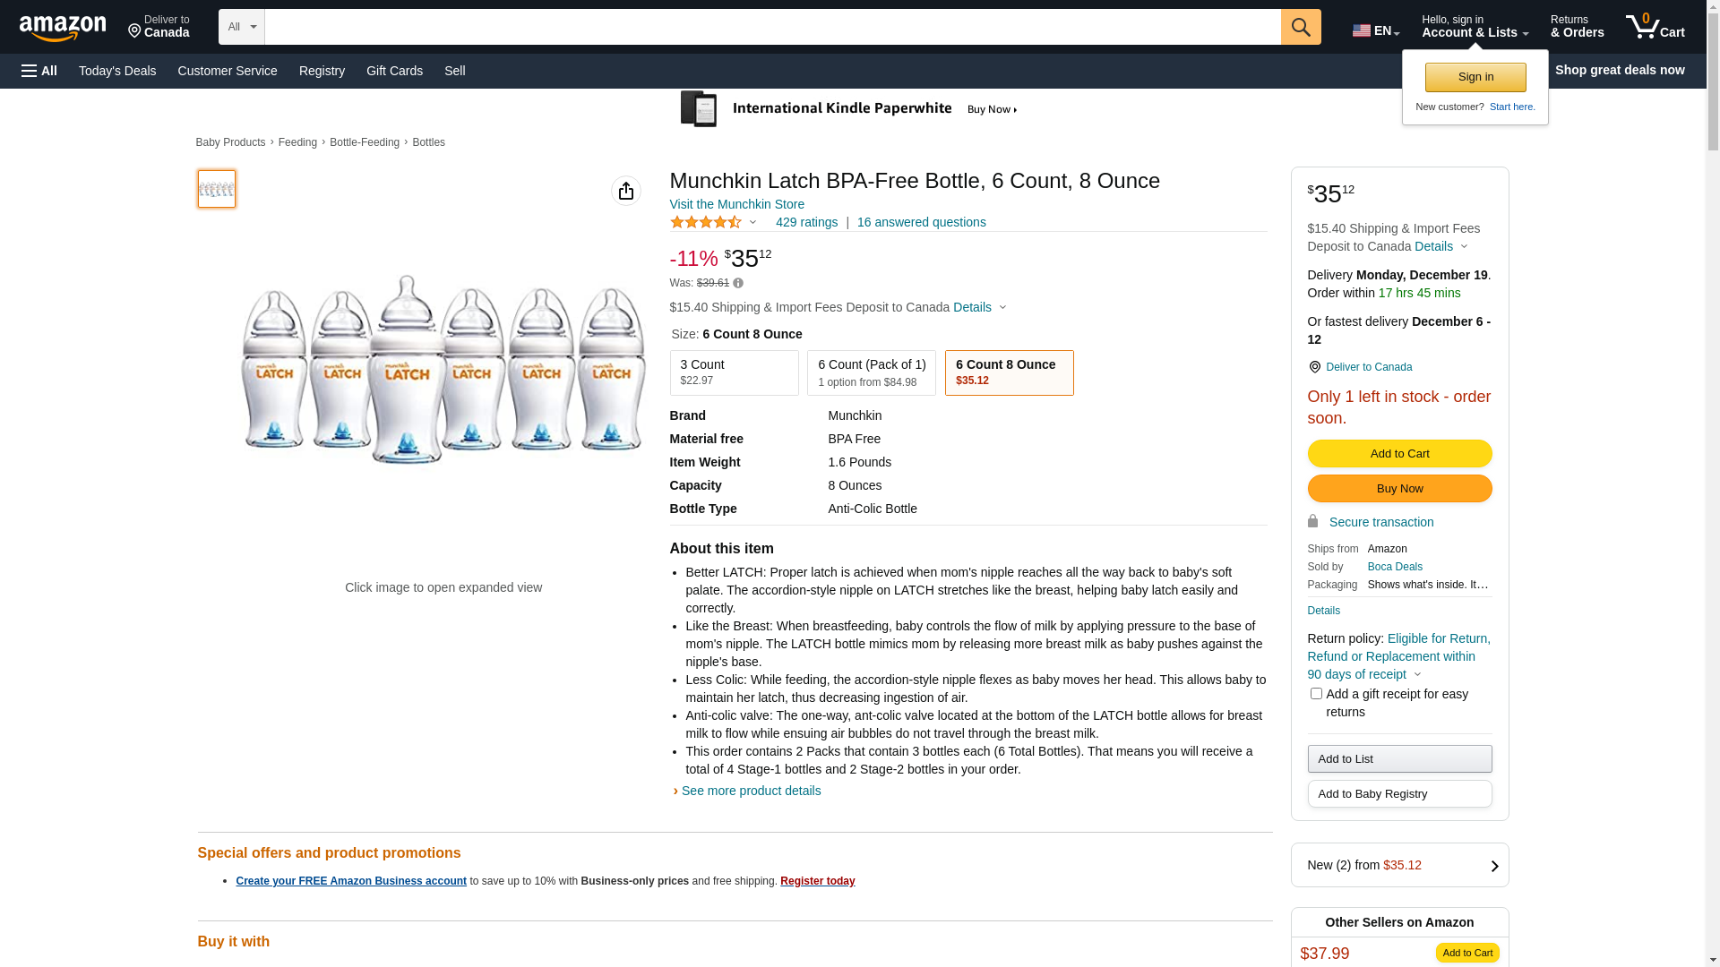Open Today's Deals in navigation bar
Screen dimensions: 1720x967
117,71
